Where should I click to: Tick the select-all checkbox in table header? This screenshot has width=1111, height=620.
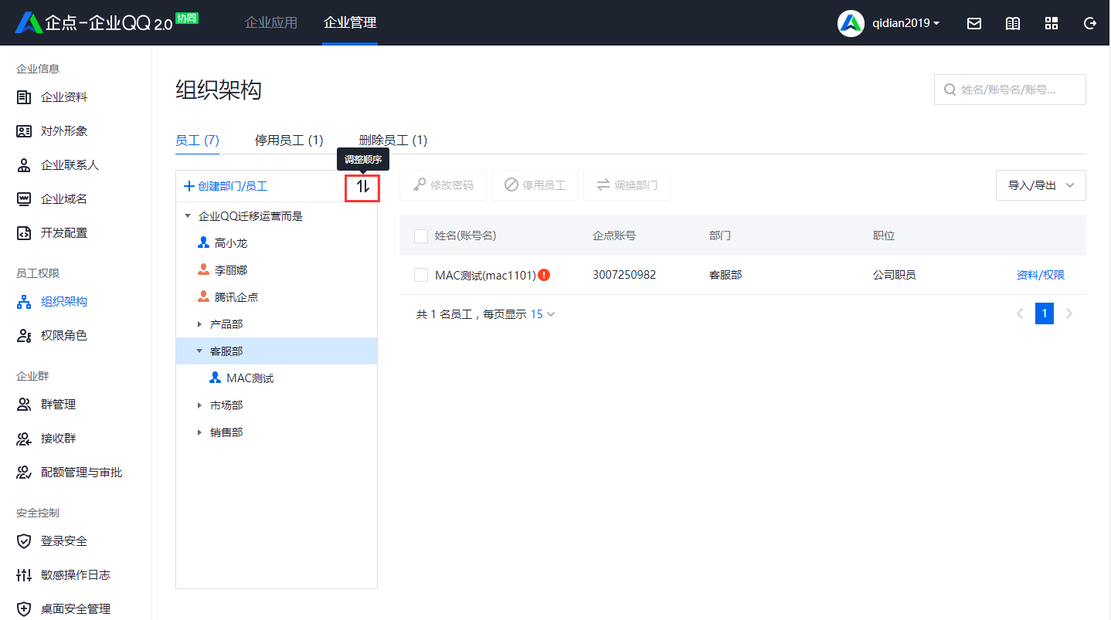[x=421, y=235]
